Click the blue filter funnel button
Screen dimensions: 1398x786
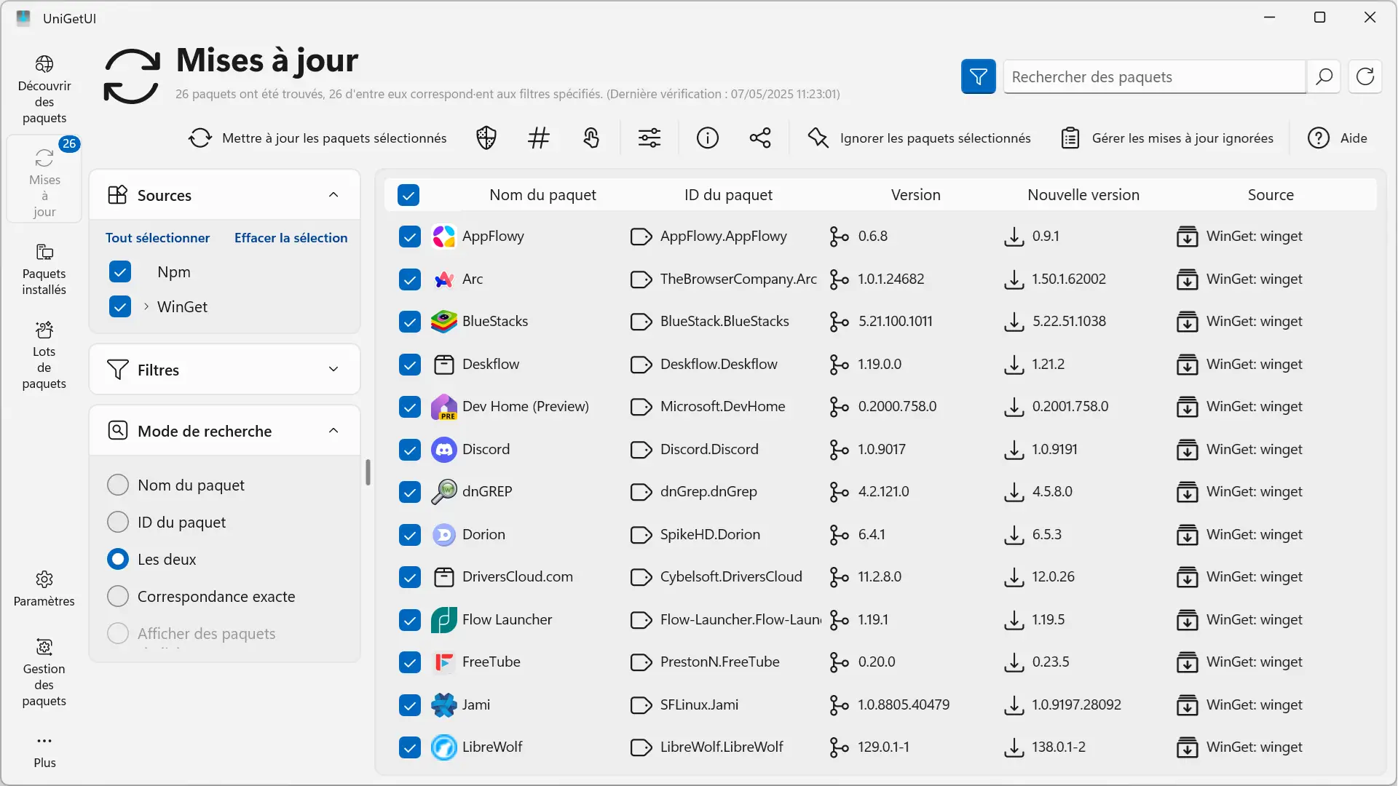click(x=979, y=76)
